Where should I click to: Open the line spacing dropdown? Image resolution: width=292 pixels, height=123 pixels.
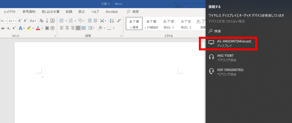pos(91,28)
